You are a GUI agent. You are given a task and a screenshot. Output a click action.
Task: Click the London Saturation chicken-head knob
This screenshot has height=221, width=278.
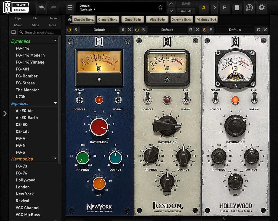(167, 126)
